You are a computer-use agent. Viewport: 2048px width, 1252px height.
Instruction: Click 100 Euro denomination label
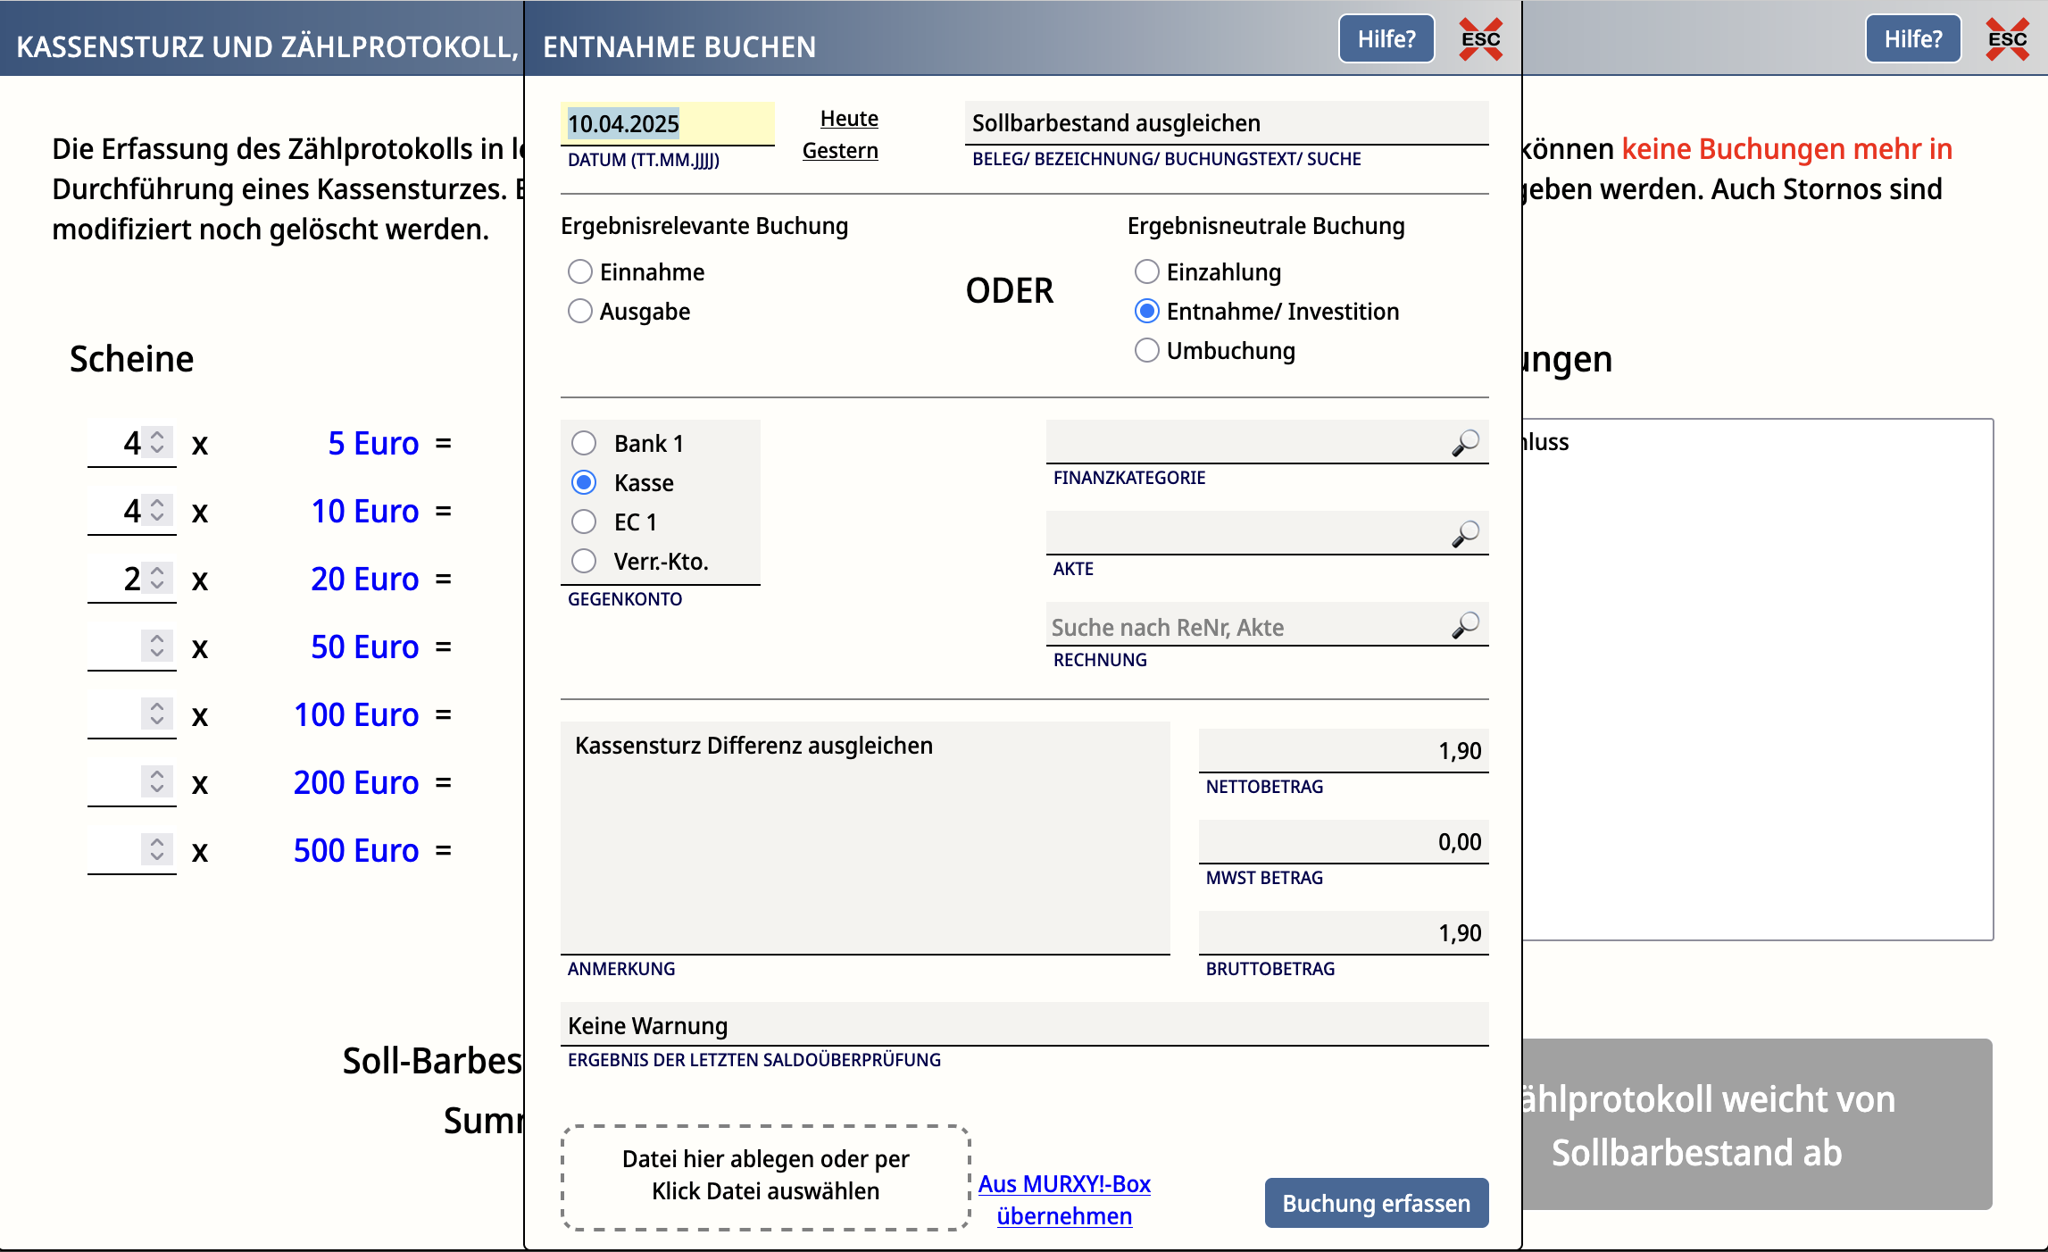point(356,714)
